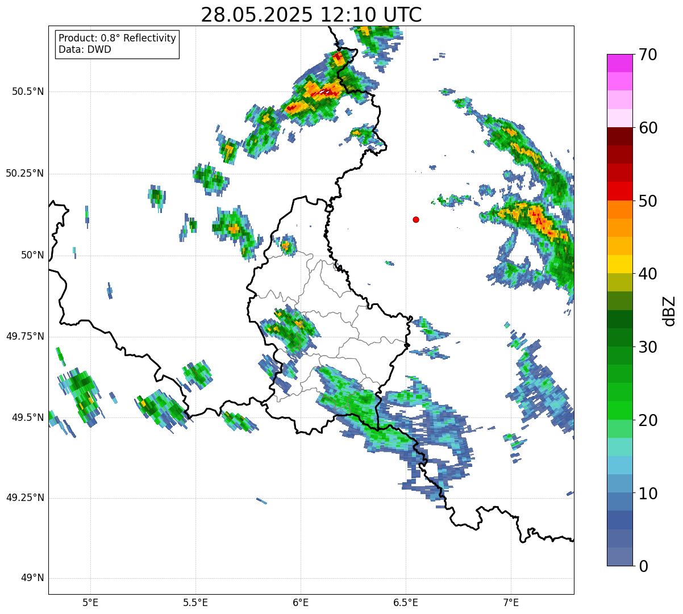Click the colorbar tick label "70"
Viewport: 683px width, 614px height.
point(647,55)
